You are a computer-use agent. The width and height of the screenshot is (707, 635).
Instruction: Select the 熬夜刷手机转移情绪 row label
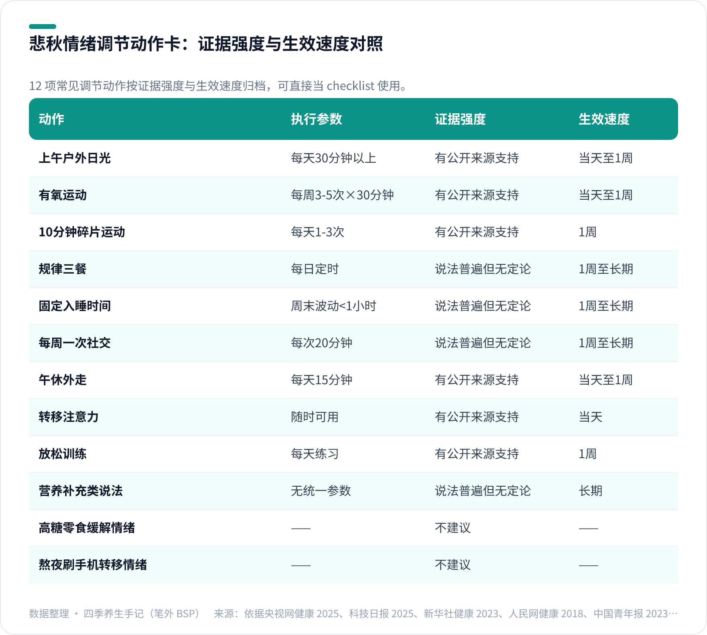click(93, 565)
